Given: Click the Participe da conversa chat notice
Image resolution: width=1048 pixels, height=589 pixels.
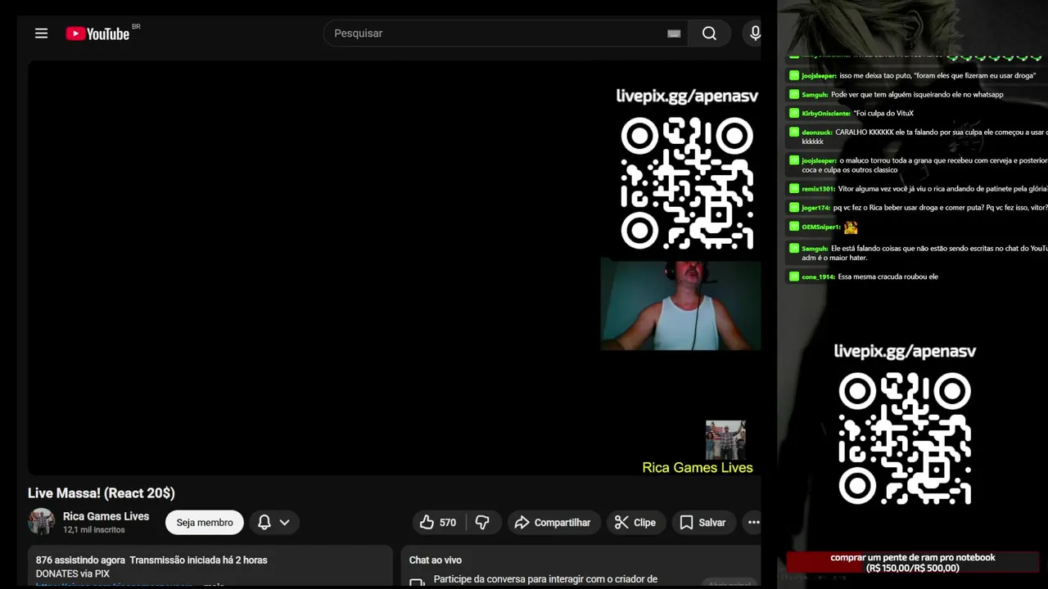Looking at the screenshot, I should (545, 579).
